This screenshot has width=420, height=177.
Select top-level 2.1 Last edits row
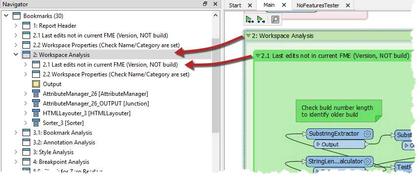(100, 35)
